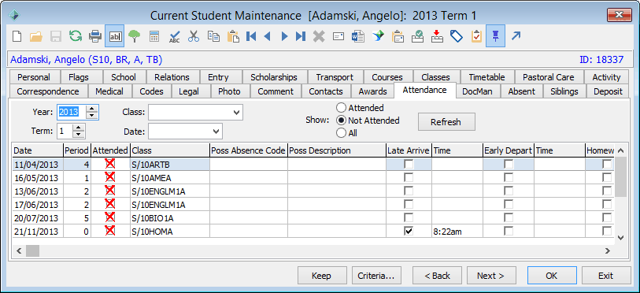Click the grey X delete icon
Screen dimensions: 640x293
click(x=319, y=37)
